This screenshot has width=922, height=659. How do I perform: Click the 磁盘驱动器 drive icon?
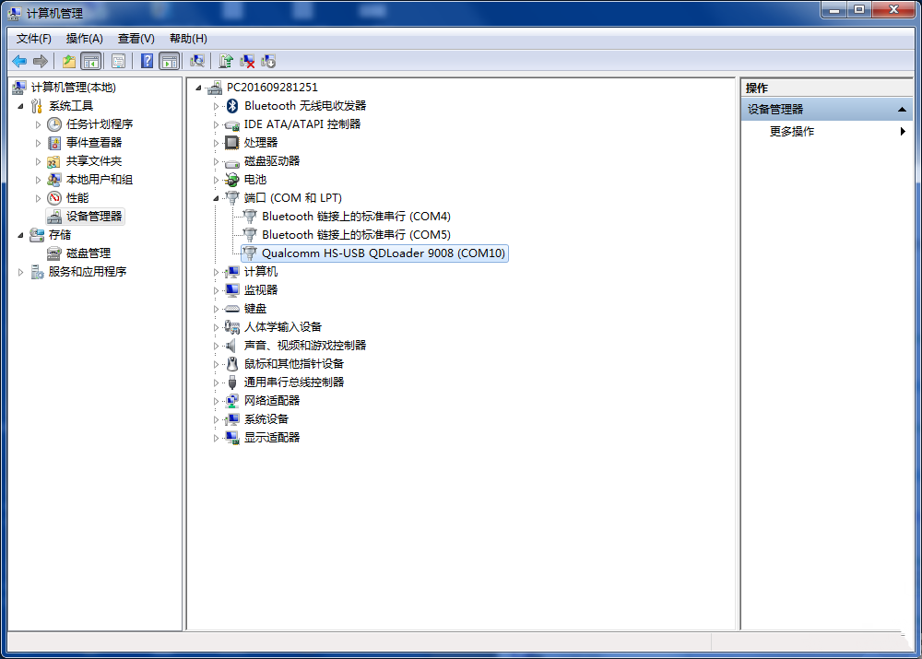232,162
